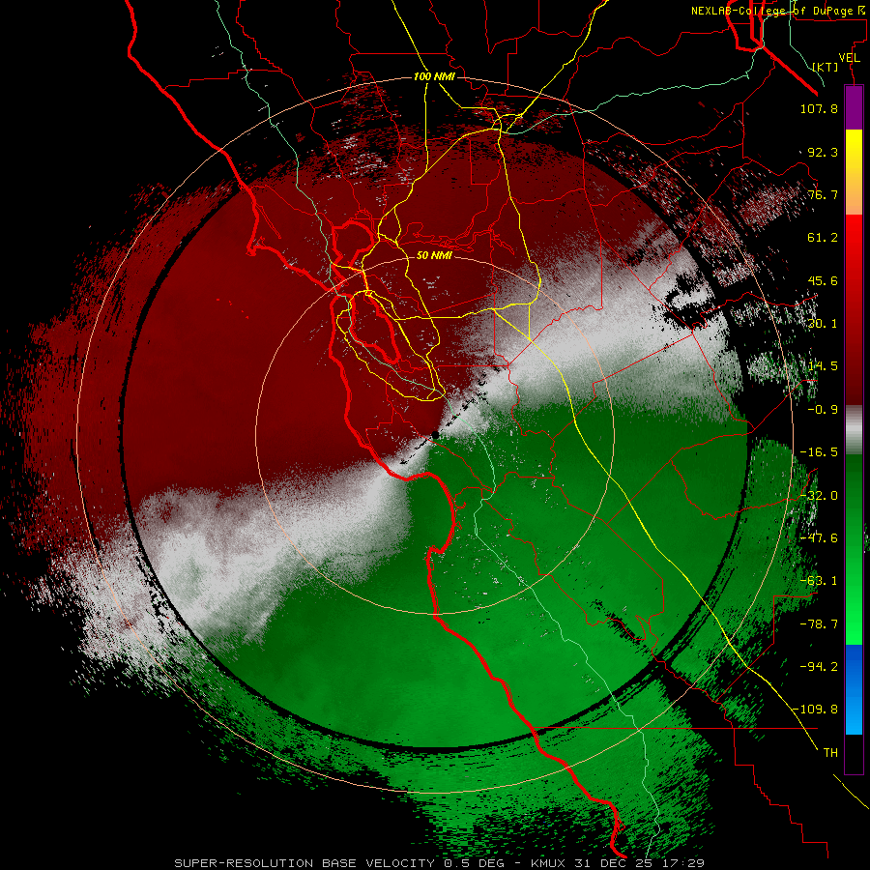The height and width of the screenshot is (870, 870).
Task: Select the 92.3 velocity scale value
Action: pos(823,152)
